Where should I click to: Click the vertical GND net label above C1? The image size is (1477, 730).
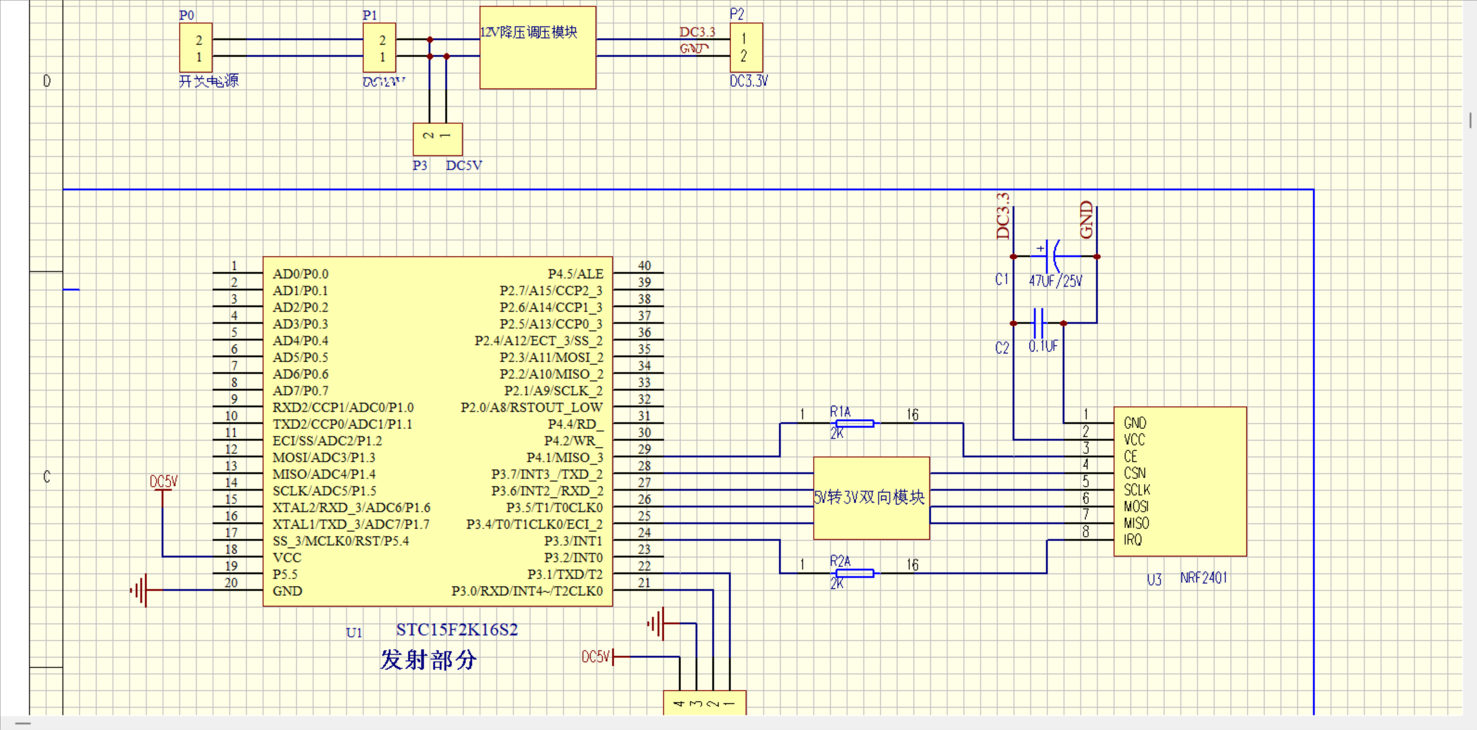[1086, 219]
